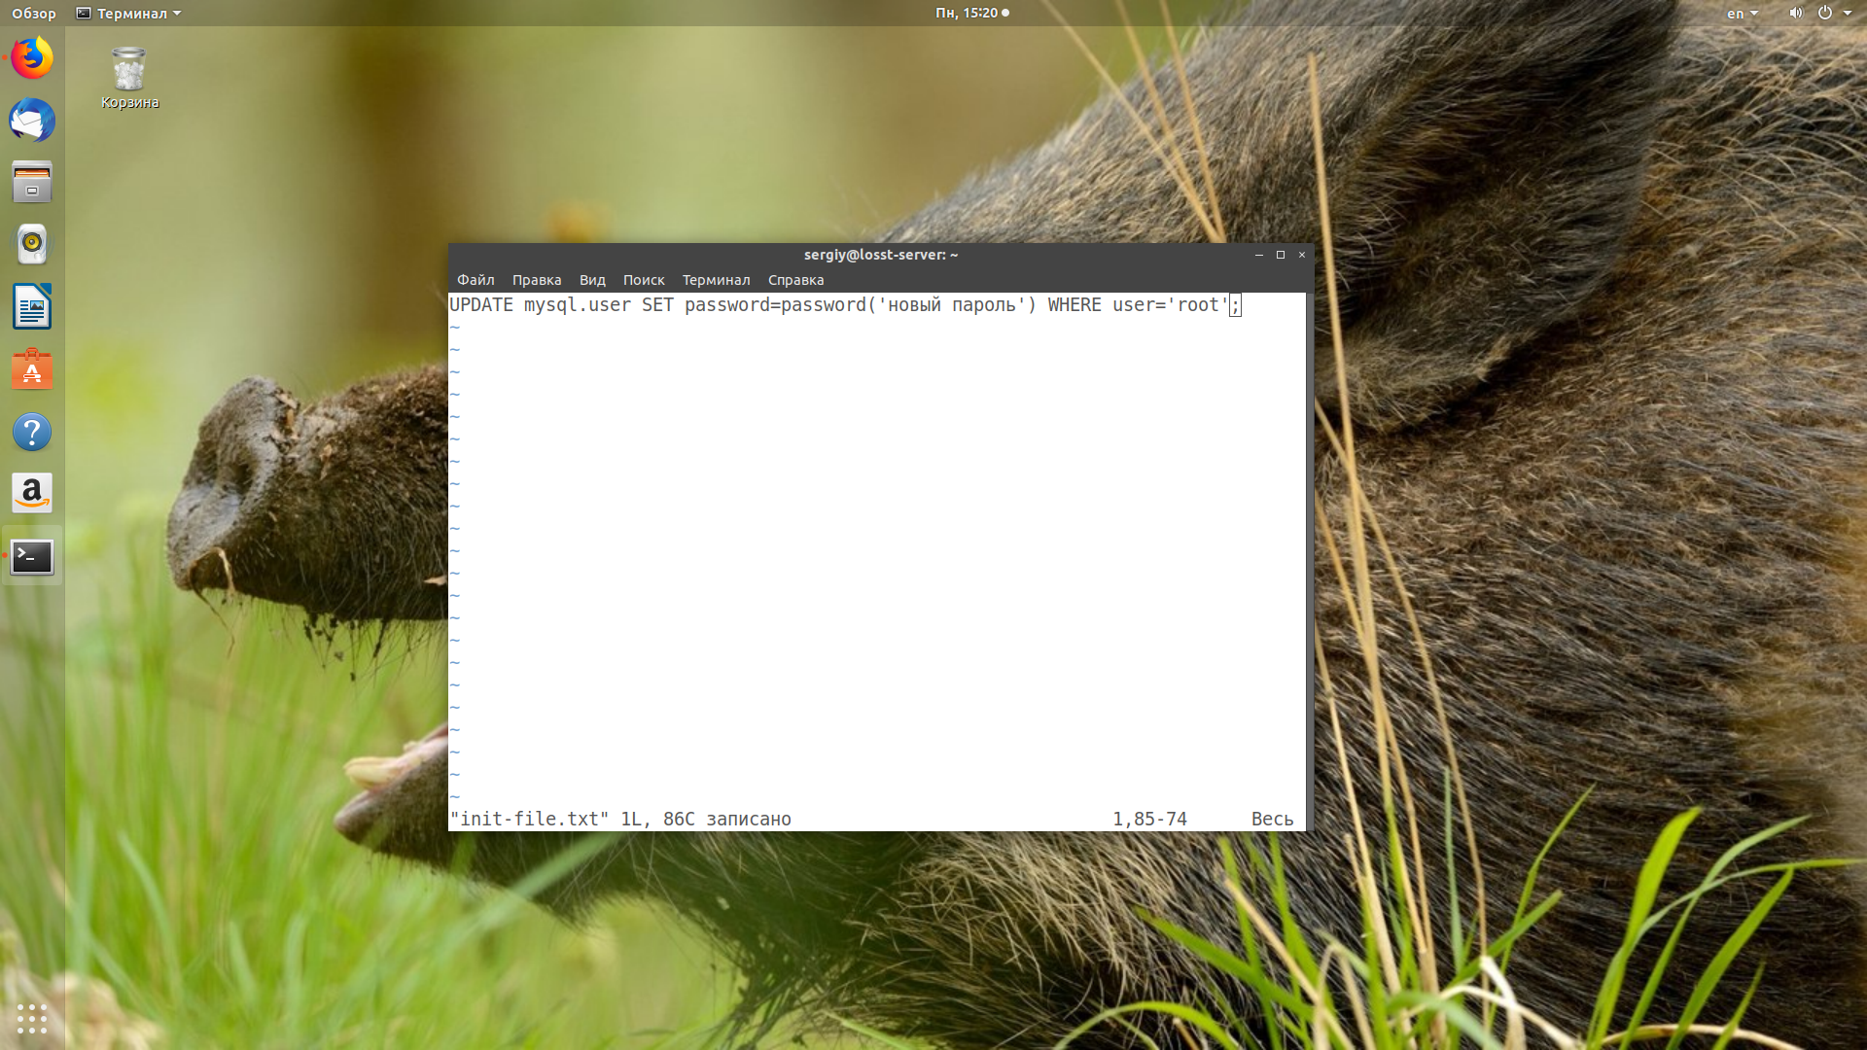
Task: Click mysql.user in the SQL line
Action: 578,305
